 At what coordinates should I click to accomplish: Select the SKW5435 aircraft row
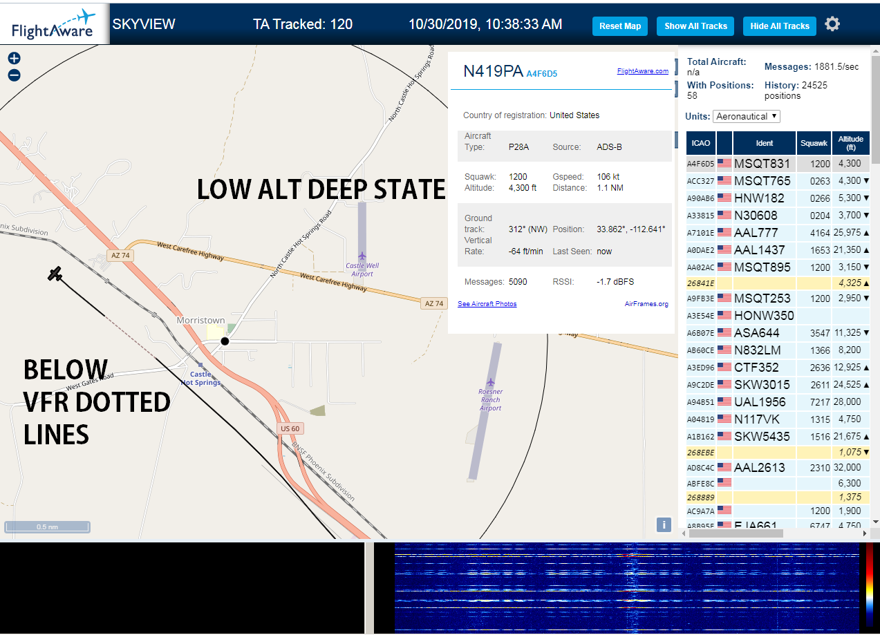point(778,437)
